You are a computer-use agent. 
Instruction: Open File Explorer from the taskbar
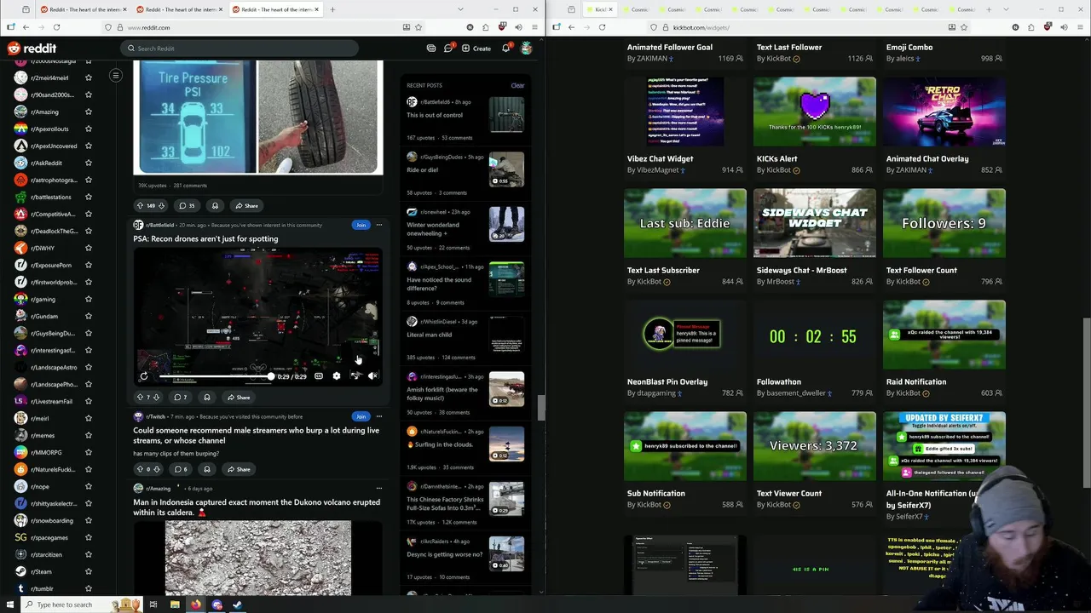[175, 604]
